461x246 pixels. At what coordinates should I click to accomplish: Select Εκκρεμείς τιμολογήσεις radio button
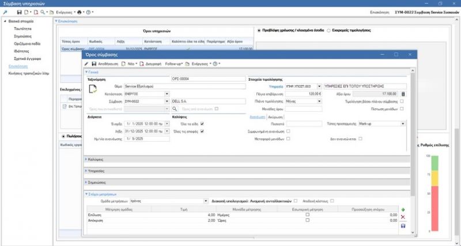point(329,31)
